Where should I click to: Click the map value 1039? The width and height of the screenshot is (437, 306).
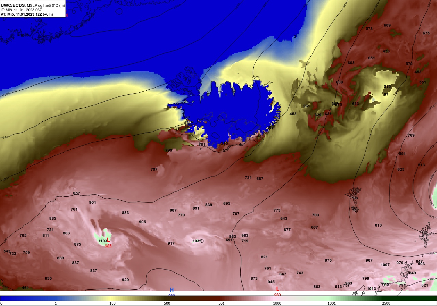[x=197, y=241]
